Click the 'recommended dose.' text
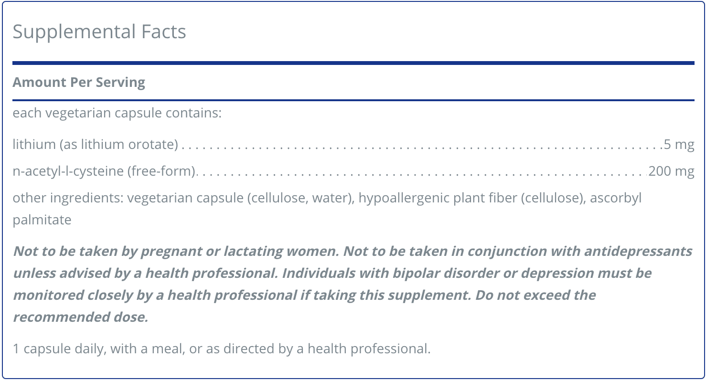 pyautogui.click(x=81, y=317)
